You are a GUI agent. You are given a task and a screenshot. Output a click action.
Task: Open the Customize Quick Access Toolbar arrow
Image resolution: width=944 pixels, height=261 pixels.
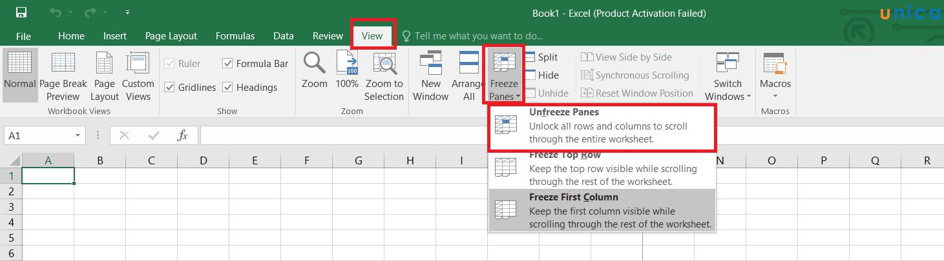pos(127,13)
